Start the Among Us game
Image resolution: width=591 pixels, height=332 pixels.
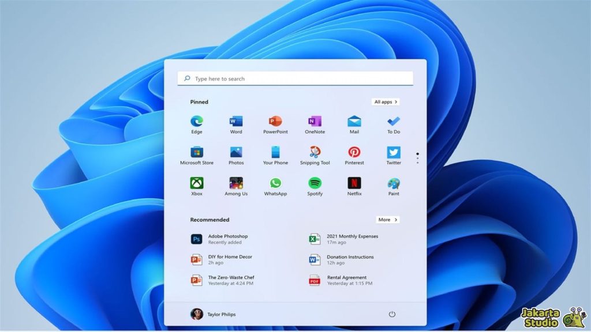click(x=236, y=183)
